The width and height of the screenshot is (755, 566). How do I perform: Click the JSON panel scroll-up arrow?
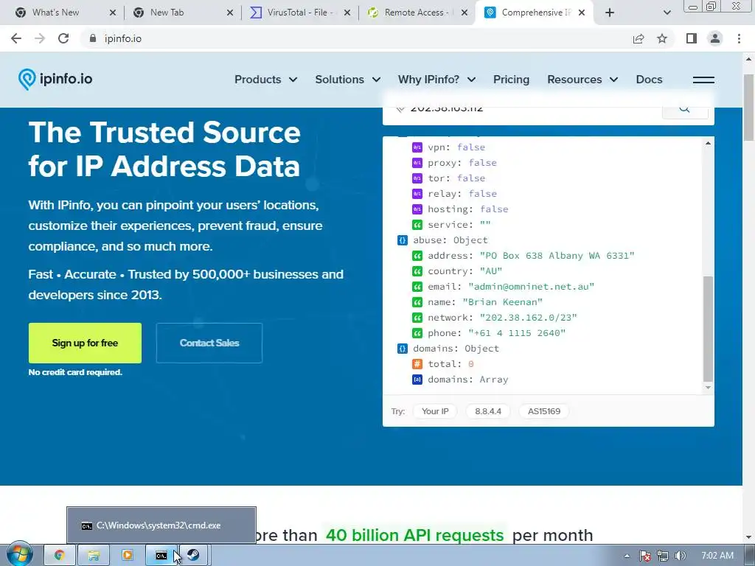tap(708, 143)
